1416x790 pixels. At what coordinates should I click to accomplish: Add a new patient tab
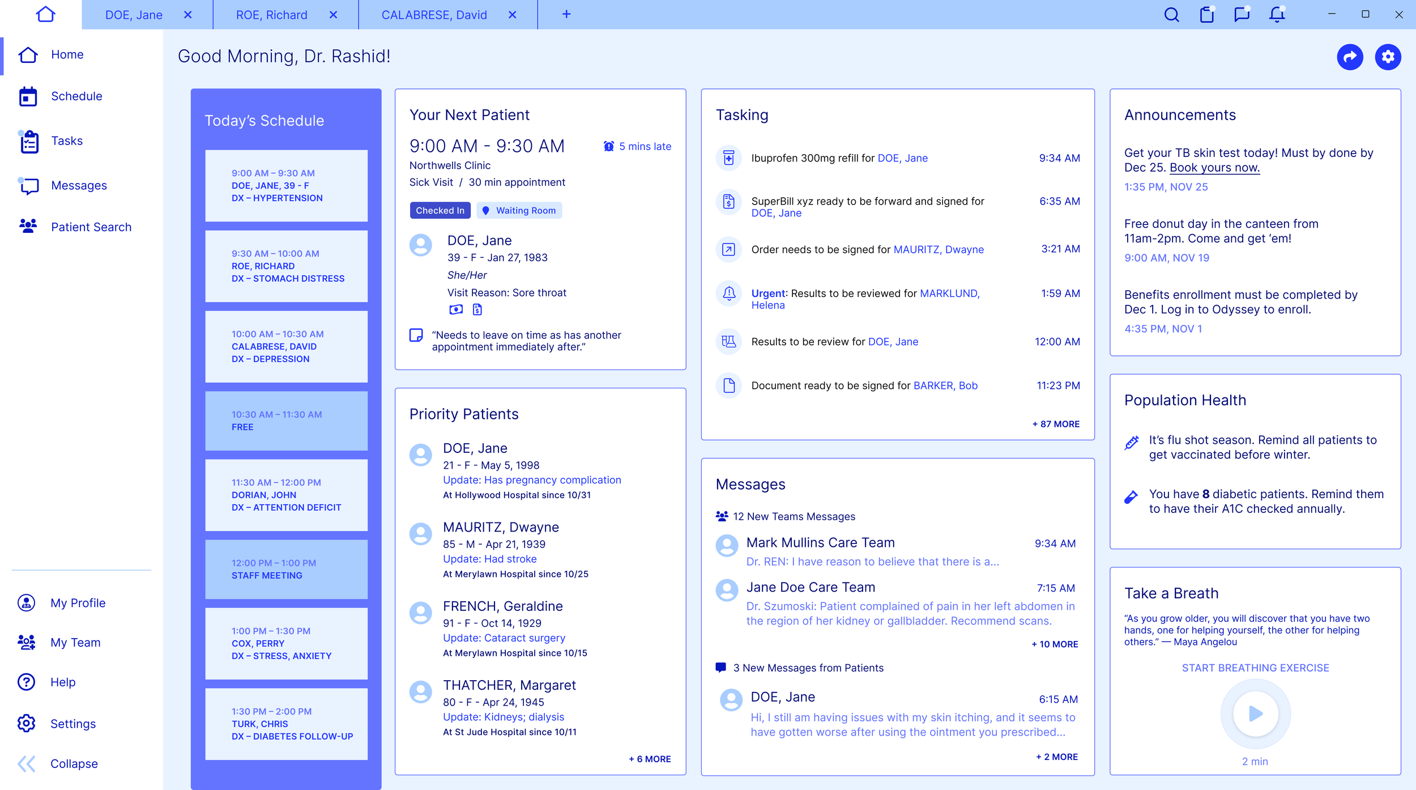coord(566,15)
